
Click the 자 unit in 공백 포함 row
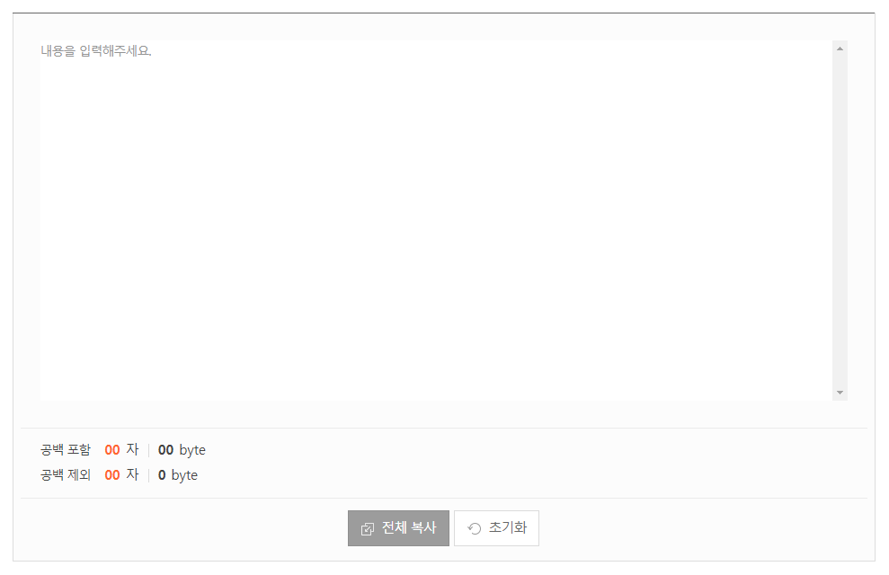(132, 450)
